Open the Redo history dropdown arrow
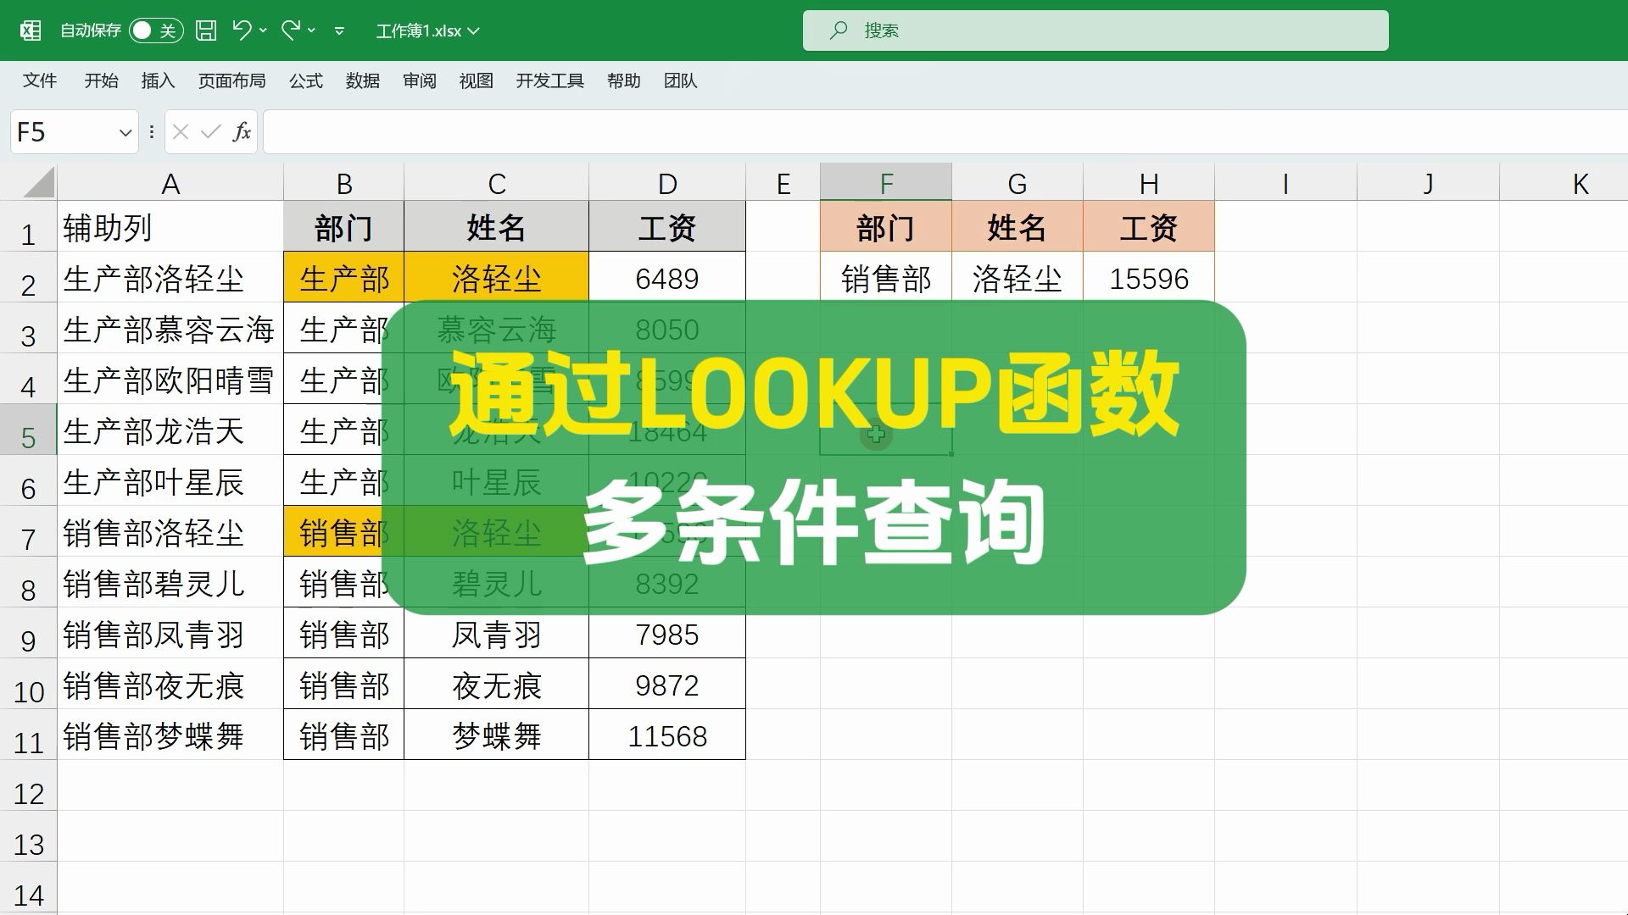This screenshot has width=1628, height=915. (311, 30)
